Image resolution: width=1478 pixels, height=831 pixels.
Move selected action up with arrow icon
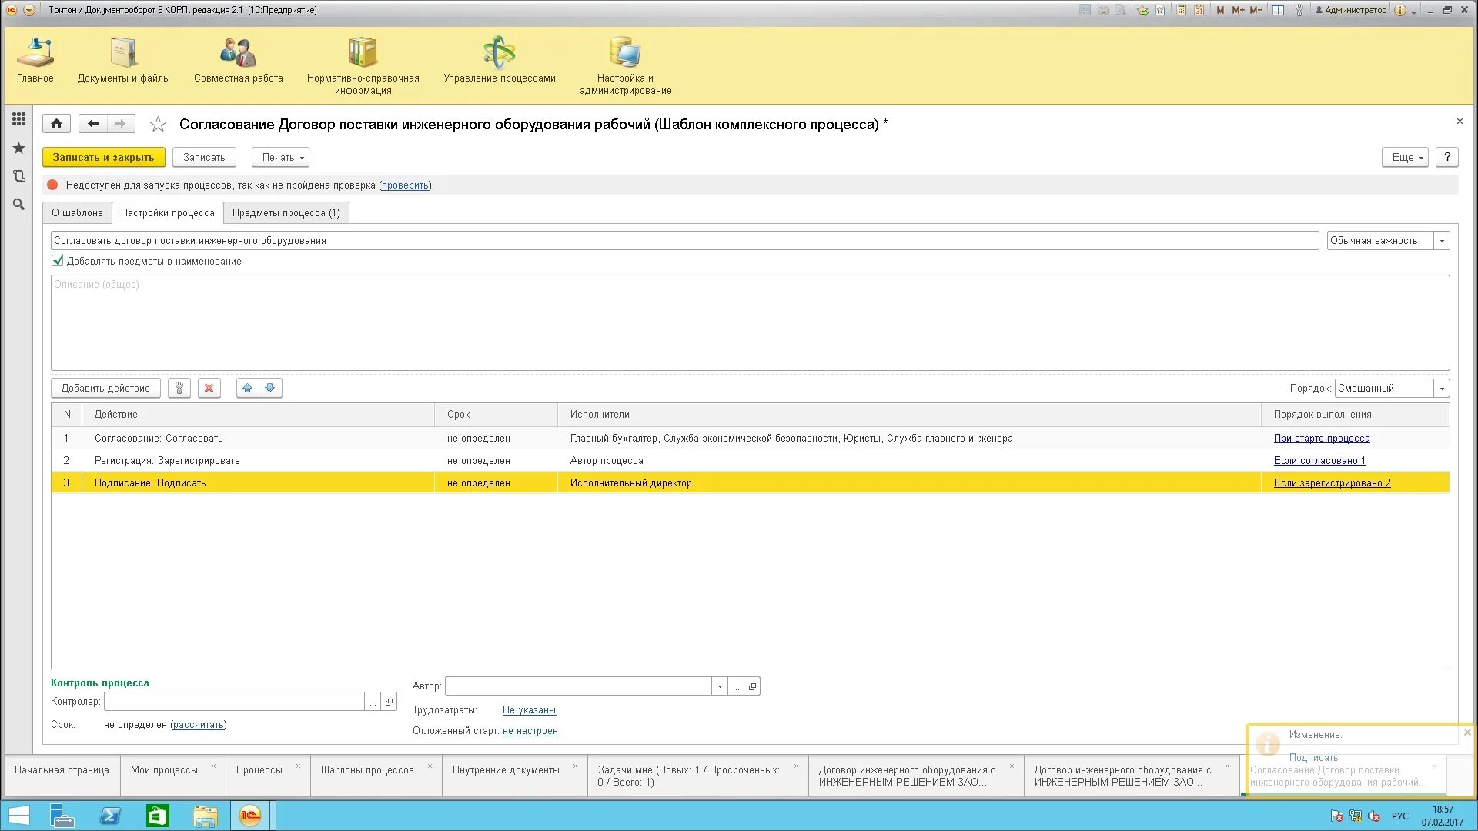tap(247, 389)
